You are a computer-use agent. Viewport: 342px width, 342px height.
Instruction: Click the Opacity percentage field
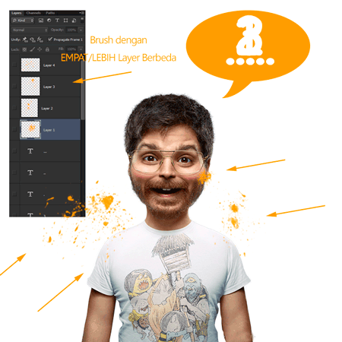coord(71,30)
